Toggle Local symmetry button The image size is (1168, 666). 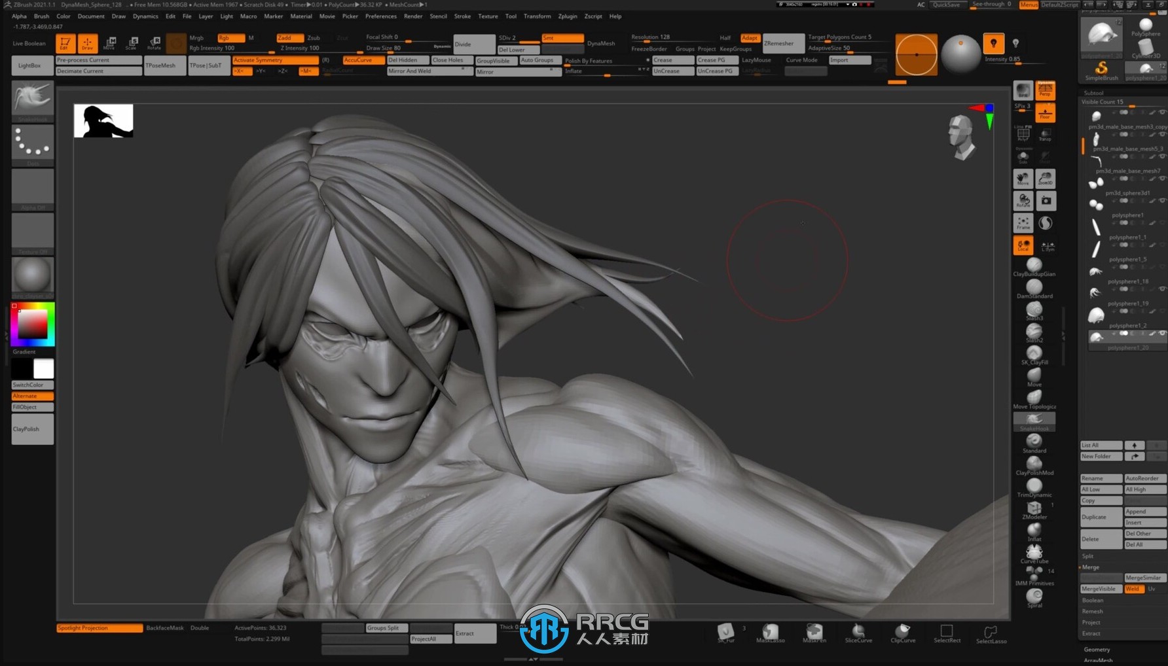1023,245
